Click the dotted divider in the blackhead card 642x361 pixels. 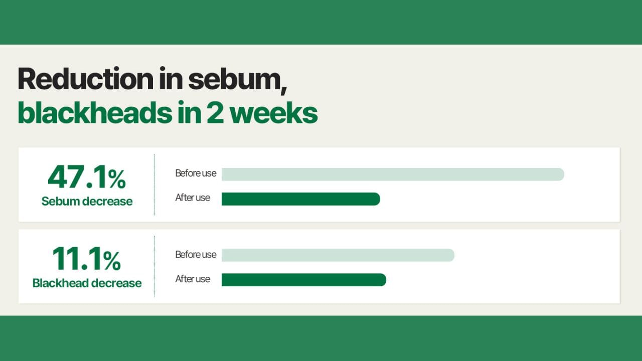coord(154,266)
